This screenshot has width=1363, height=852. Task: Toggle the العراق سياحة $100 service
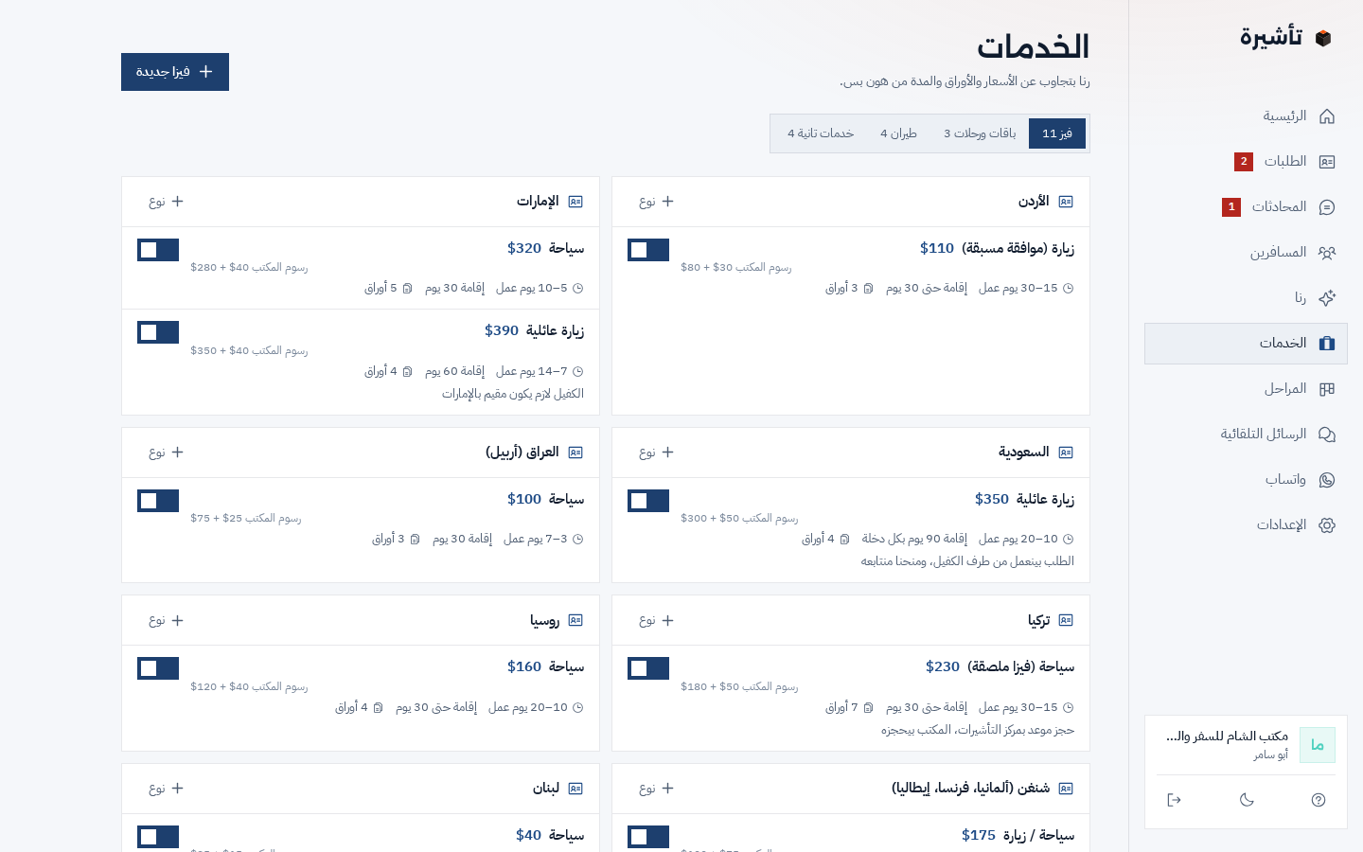click(158, 501)
